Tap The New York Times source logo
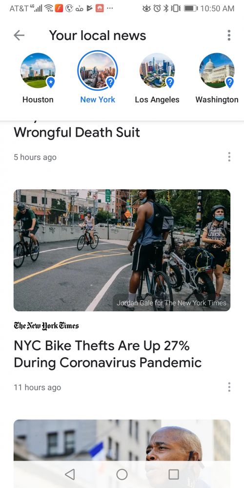244x488 pixels. 46,325
